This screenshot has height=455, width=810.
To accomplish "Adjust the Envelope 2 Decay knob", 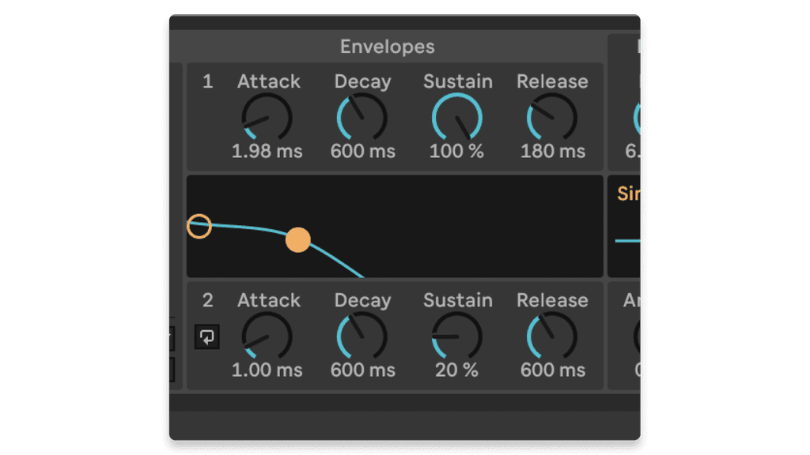I will pyautogui.click(x=361, y=337).
